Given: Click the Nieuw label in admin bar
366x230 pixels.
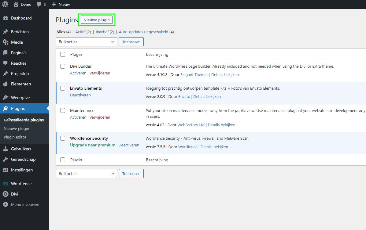Looking at the screenshot, I should [x=64, y=4].
